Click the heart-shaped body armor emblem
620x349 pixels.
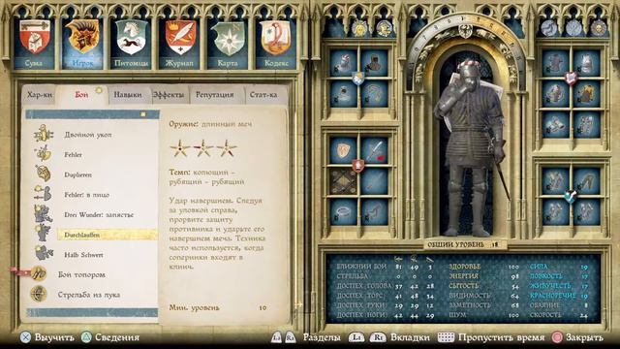pos(571,78)
